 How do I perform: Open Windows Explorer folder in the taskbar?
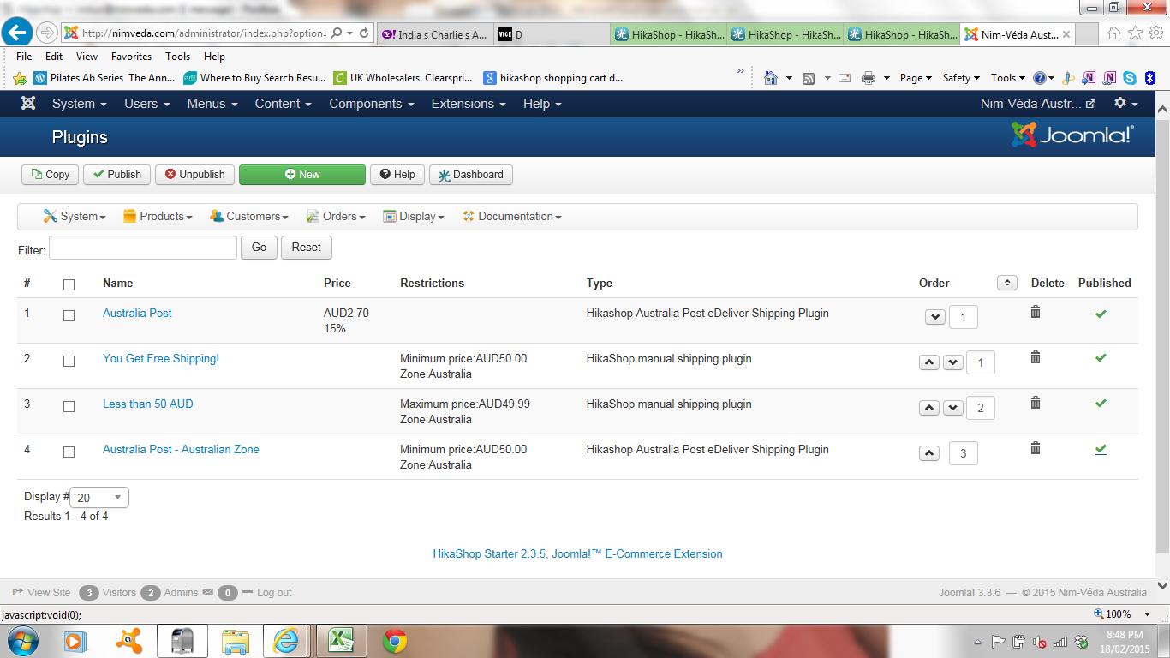[x=236, y=640]
